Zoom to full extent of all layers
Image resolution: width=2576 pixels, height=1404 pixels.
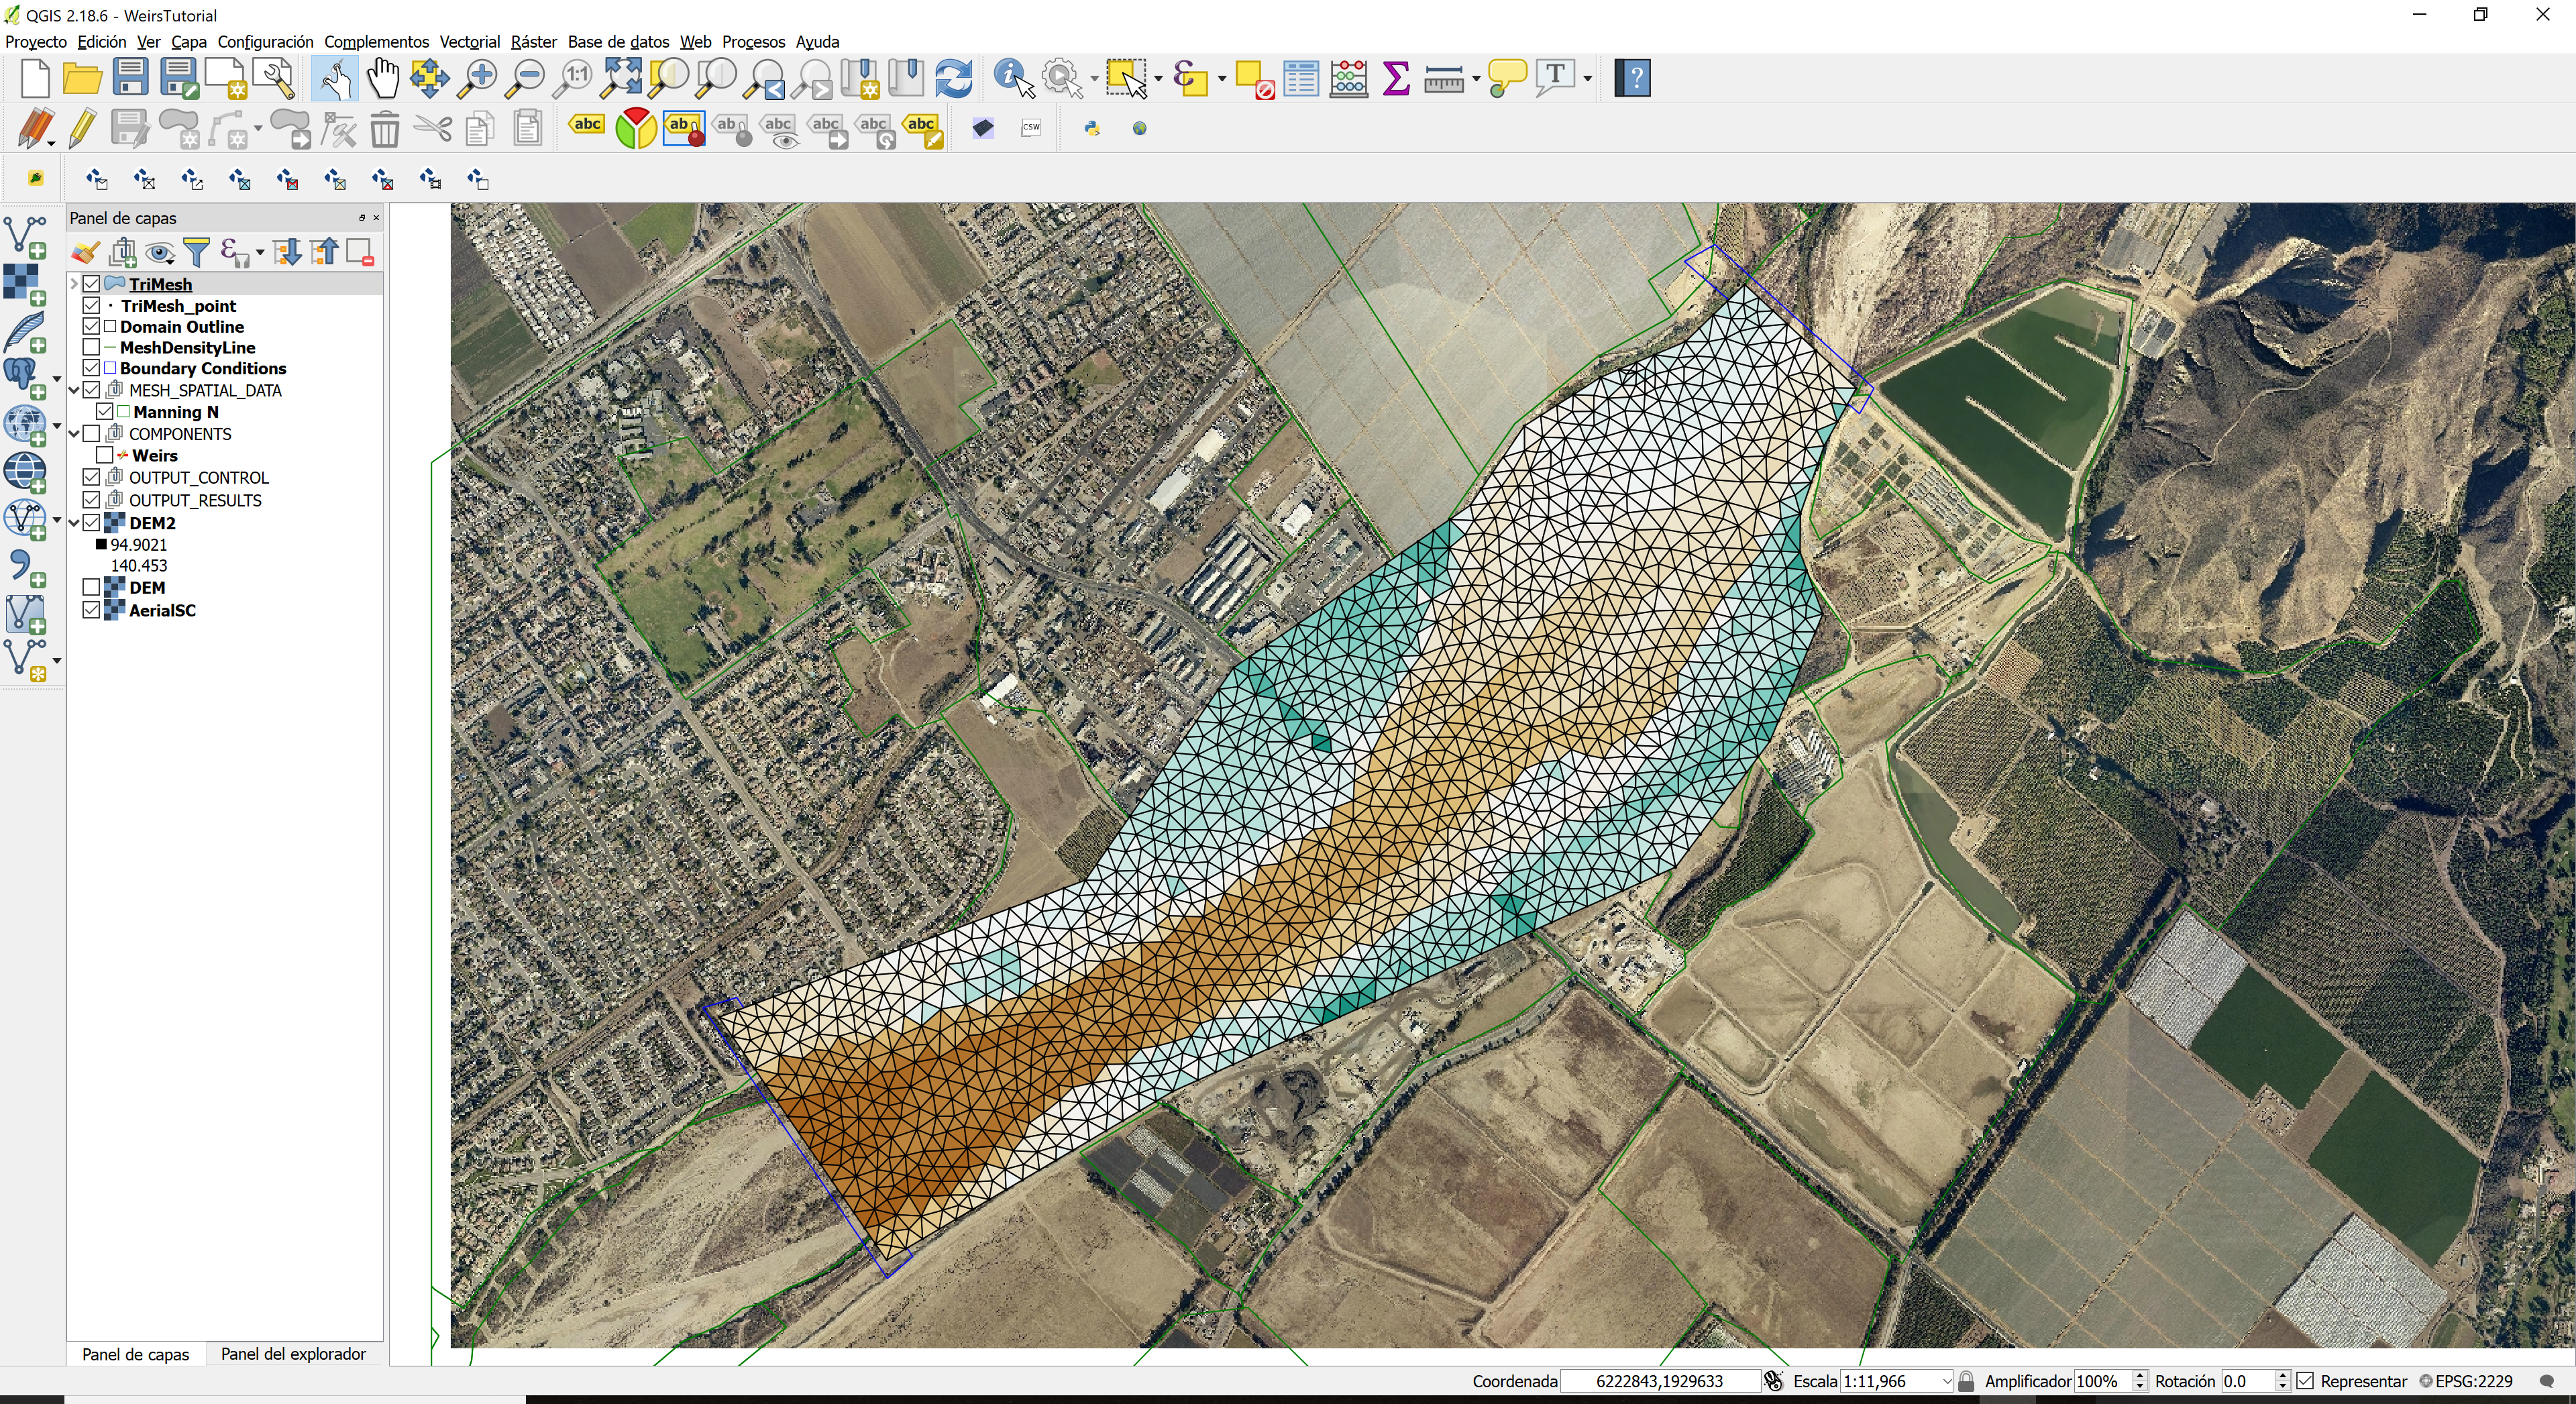pyautogui.click(x=622, y=78)
